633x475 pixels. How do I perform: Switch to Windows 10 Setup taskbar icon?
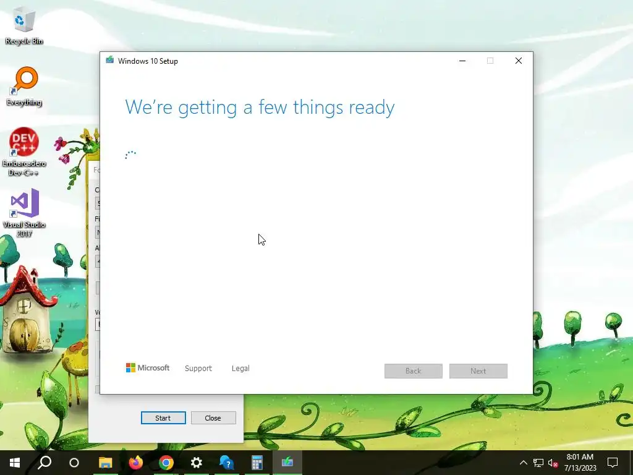[287, 463]
